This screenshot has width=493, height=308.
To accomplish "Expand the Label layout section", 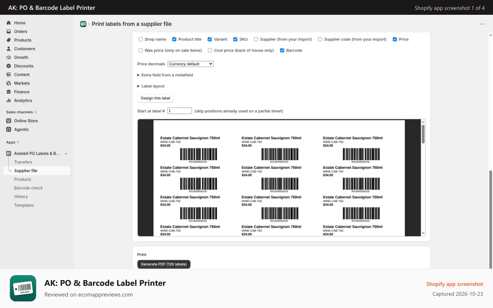I will [151, 86].
